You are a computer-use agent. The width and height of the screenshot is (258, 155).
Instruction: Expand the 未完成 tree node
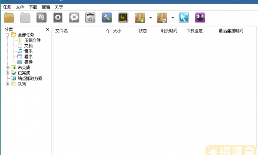coord(7,68)
